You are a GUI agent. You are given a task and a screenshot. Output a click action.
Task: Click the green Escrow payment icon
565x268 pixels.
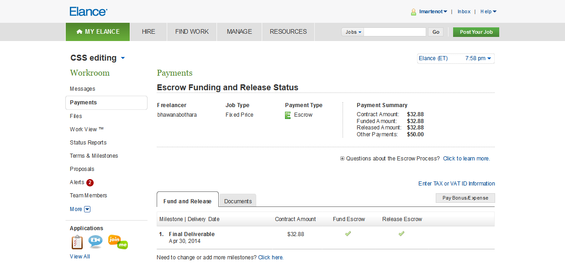click(288, 115)
